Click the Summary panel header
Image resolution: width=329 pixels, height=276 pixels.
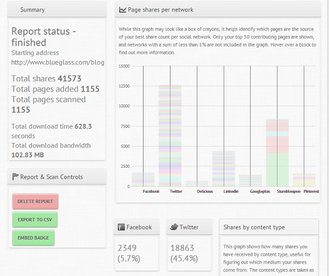tap(57, 9)
